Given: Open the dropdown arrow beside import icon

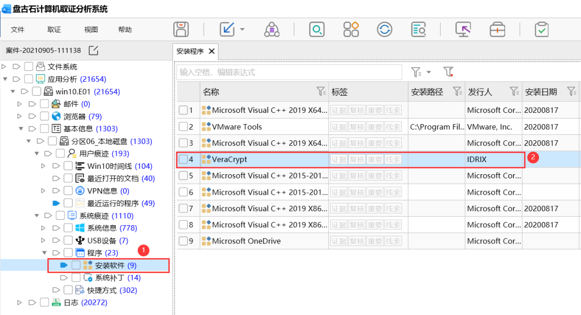Looking at the screenshot, I should pos(242,29).
